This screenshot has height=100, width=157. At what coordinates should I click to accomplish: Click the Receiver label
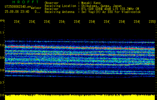pyautogui.click(x=52, y=9)
